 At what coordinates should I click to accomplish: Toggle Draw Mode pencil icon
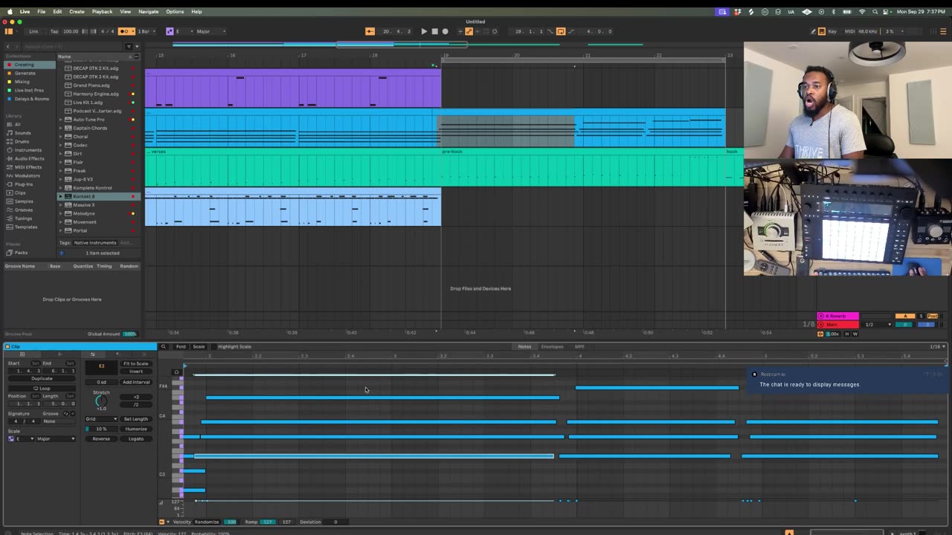(x=812, y=31)
